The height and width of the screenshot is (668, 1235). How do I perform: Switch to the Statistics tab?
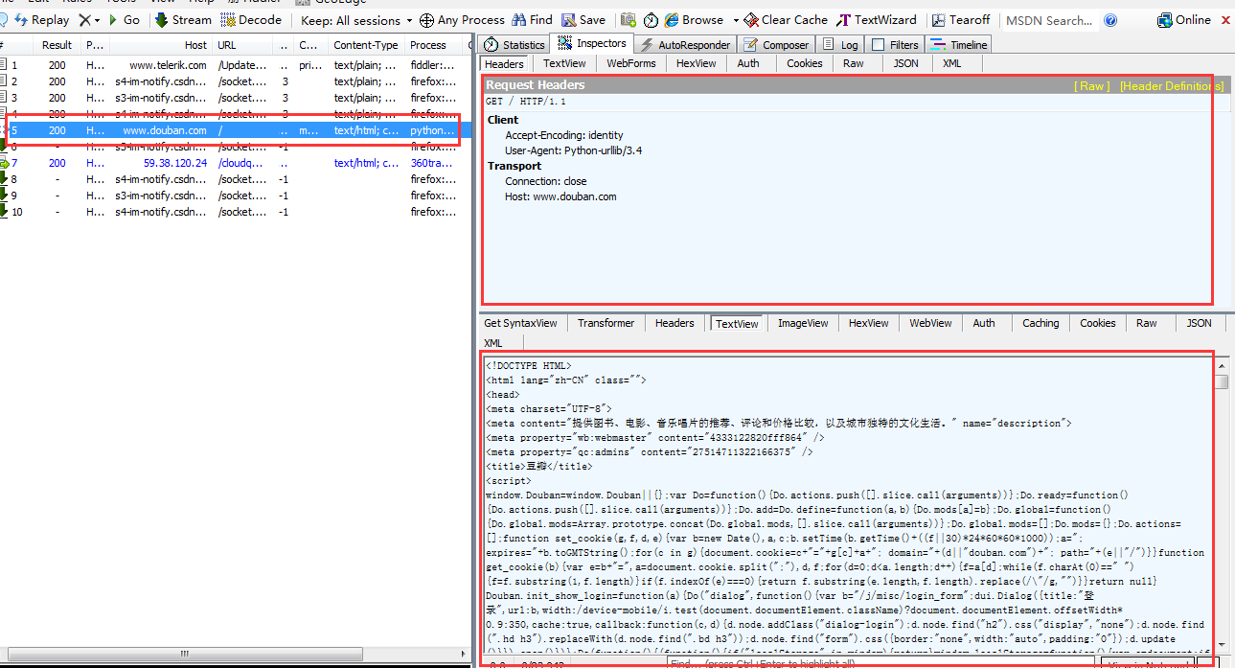515,45
